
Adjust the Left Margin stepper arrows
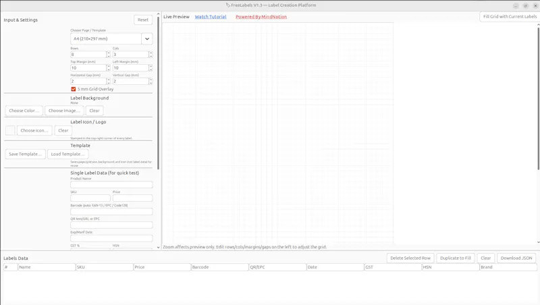point(151,68)
